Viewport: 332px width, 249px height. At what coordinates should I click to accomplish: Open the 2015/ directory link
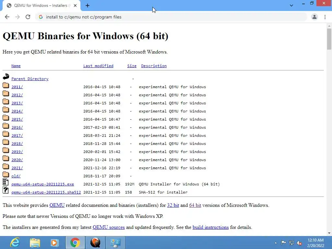click(x=17, y=119)
